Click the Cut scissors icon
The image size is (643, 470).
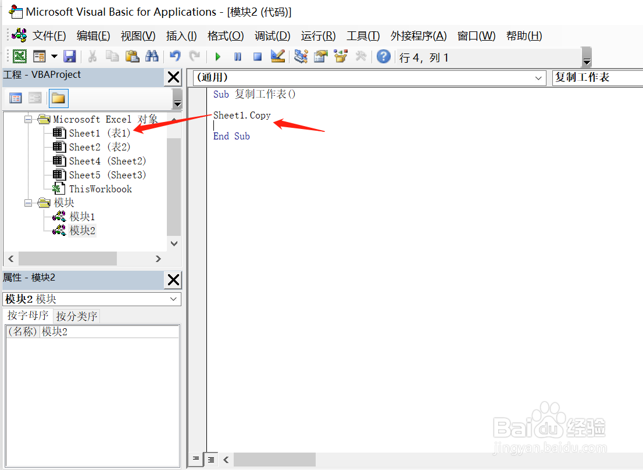(x=92, y=56)
